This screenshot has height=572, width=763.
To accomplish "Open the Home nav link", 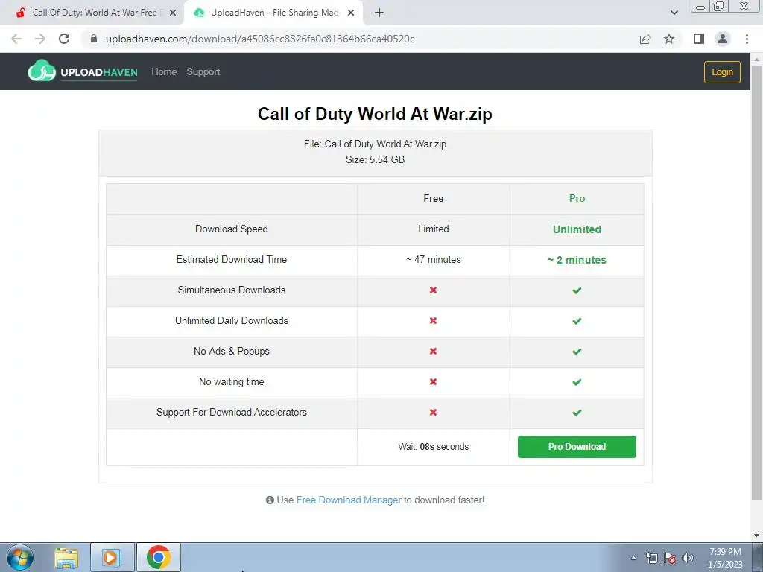I will point(164,72).
